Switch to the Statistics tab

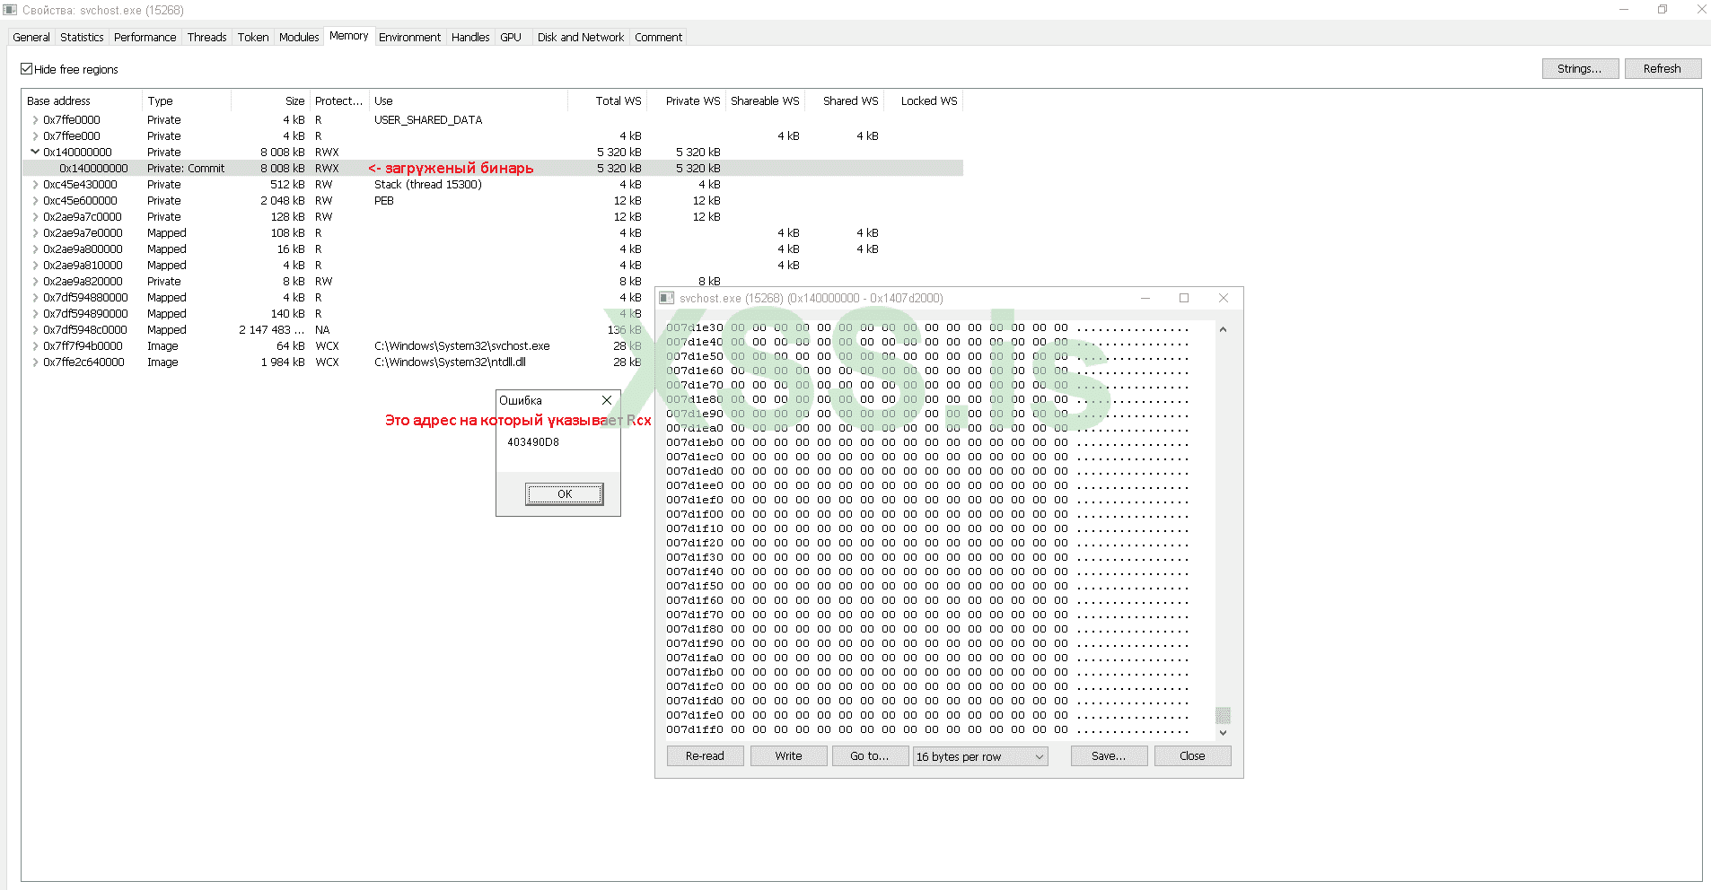[82, 38]
